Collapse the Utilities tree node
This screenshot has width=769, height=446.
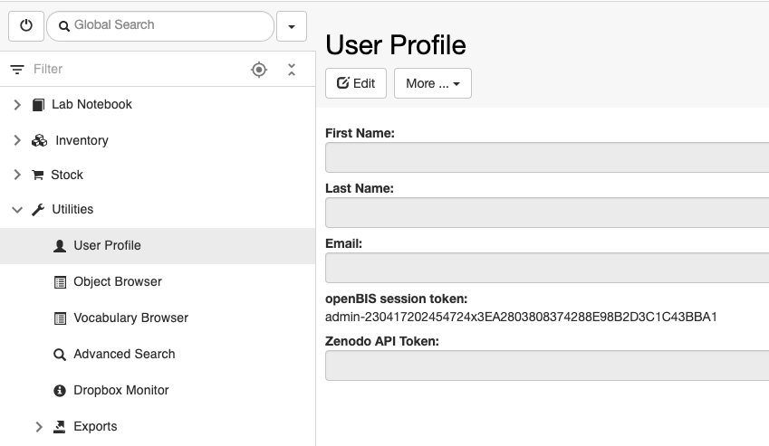pyautogui.click(x=17, y=210)
